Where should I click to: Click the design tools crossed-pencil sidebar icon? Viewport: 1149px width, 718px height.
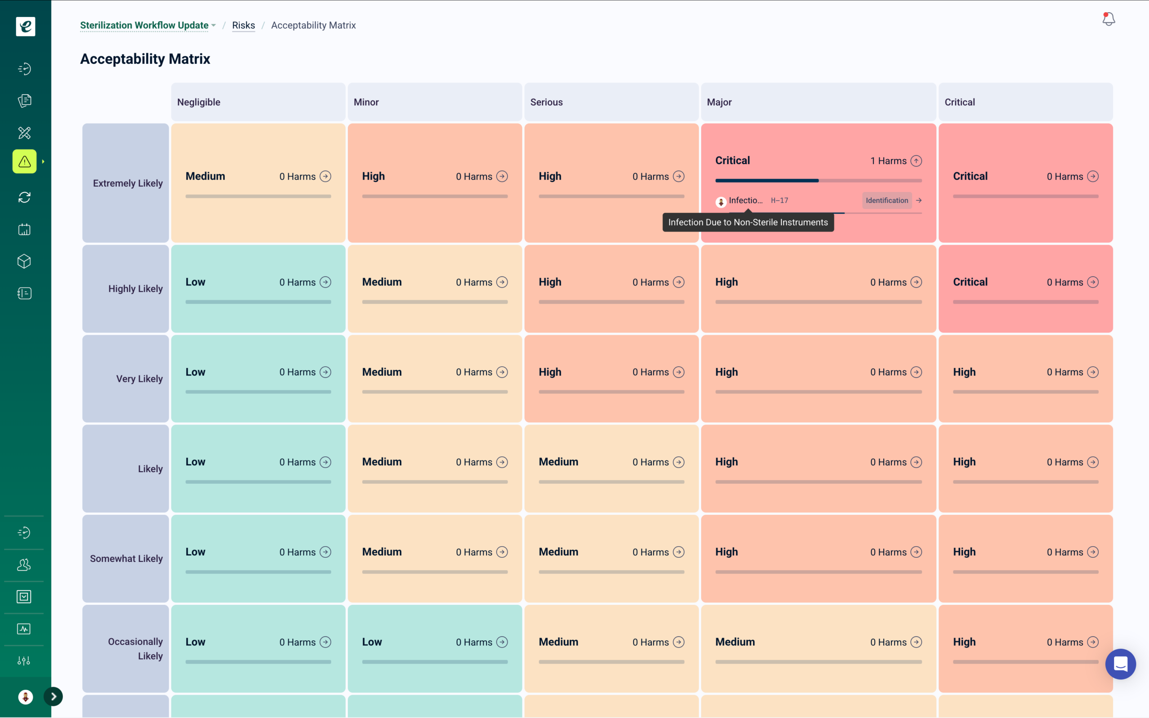click(25, 132)
